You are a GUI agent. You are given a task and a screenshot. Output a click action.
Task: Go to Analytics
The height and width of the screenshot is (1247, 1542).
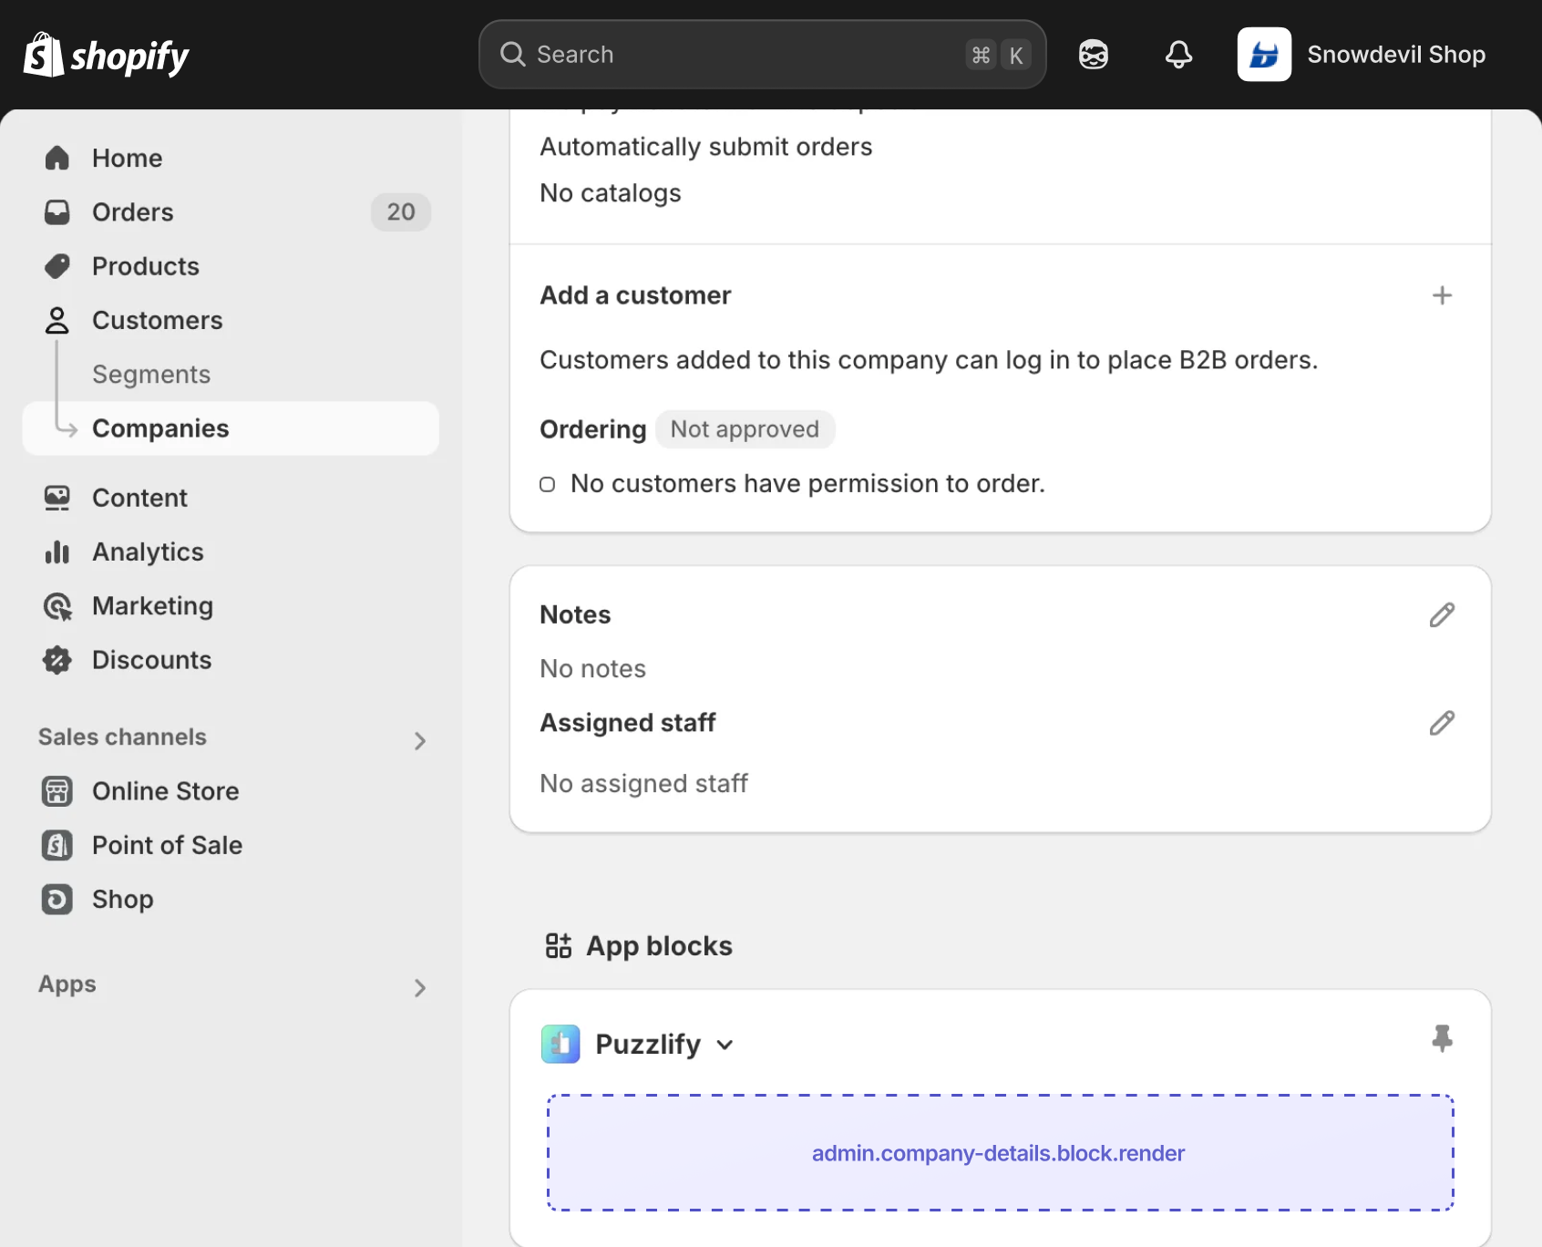pos(231,551)
